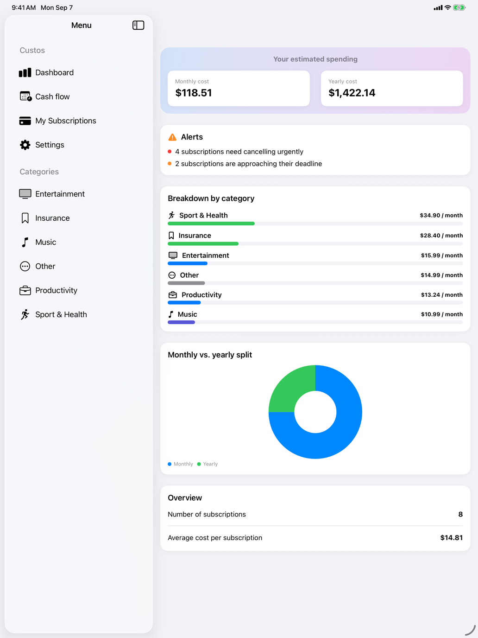Select the Insurance category in sidebar
Image resolution: width=478 pixels, height=638 pixels.
(79, 218)
